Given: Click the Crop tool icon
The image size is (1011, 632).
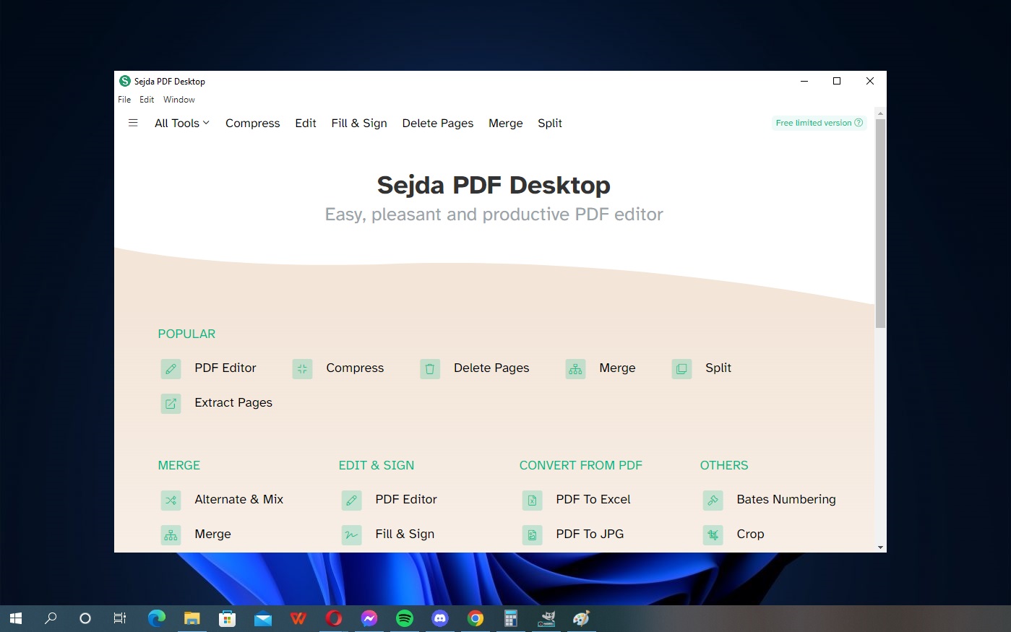Looking at the screenshot, I should (x=713, y=534).
